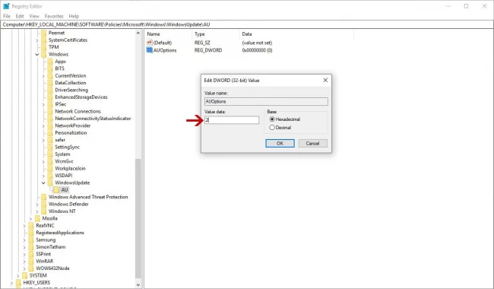The image size is (494, 289).
Task: Click the SettingSync folder icon
Action: [x=49, y=147]
